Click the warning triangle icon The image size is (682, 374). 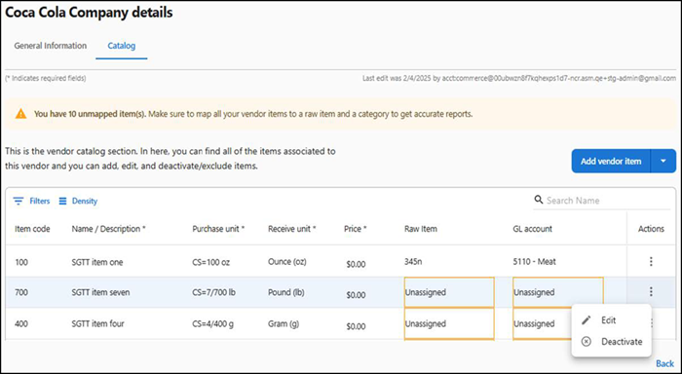coord(20,114)
